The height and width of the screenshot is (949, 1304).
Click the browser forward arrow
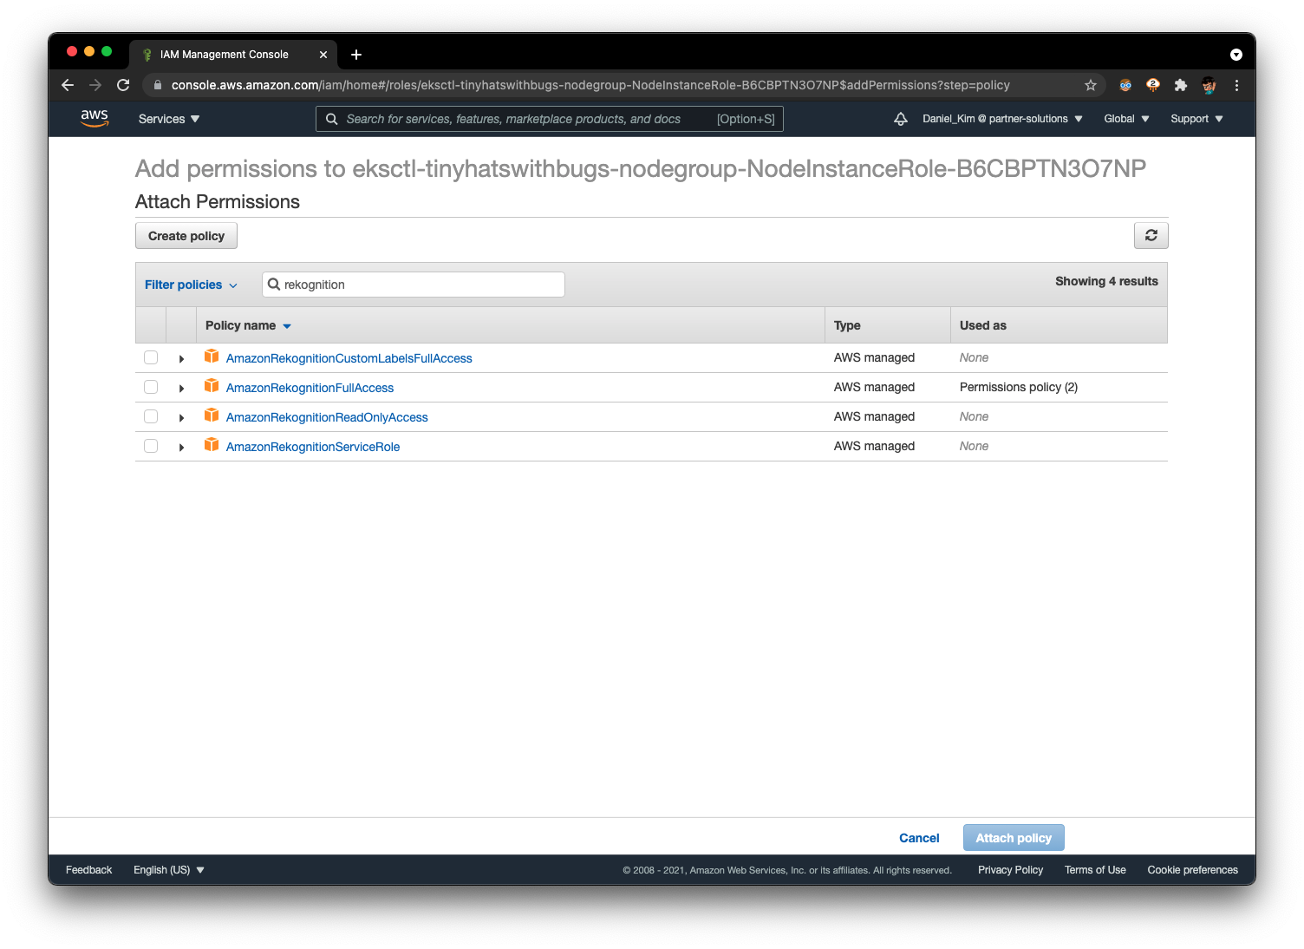tap(95, 85)
